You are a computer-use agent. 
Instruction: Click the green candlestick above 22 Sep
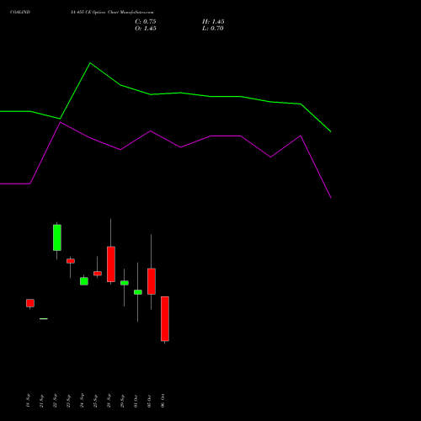pos(57,237)
